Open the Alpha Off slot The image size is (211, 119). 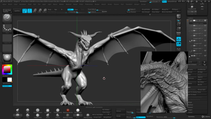coord(7,38)
